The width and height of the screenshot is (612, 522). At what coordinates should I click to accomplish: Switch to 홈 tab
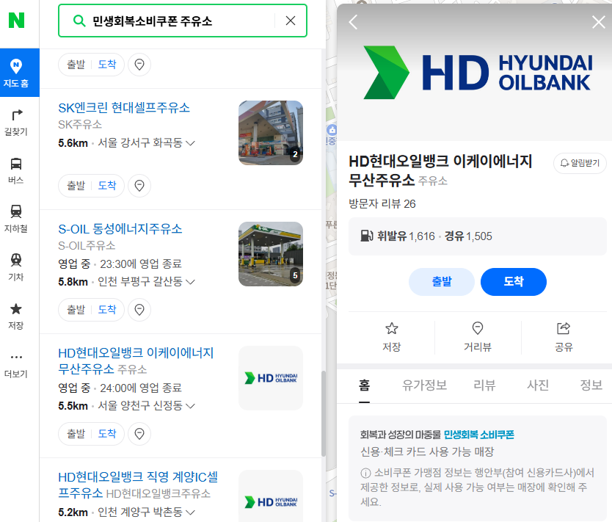[x=364, y=385]
